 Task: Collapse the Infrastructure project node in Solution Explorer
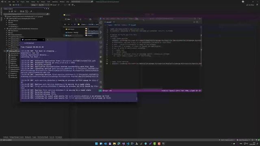[x=5, y=29]
